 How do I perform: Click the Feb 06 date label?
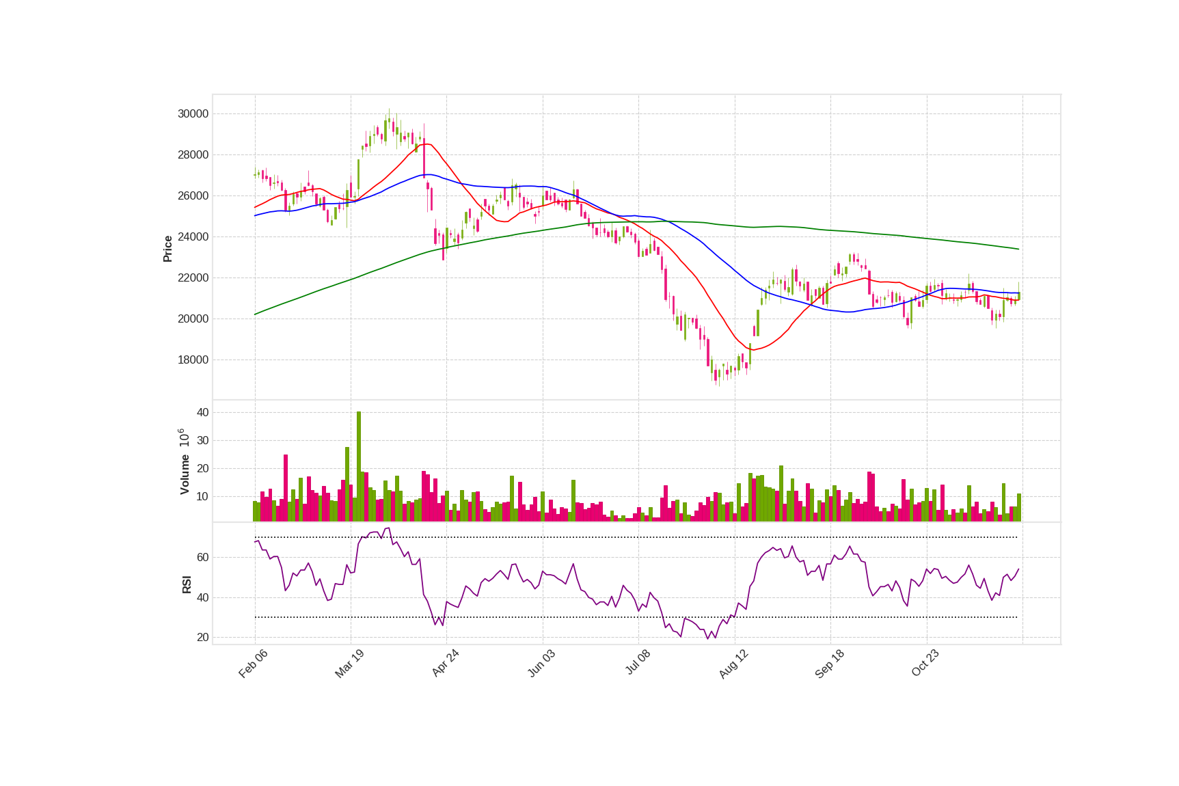(253, 664)
